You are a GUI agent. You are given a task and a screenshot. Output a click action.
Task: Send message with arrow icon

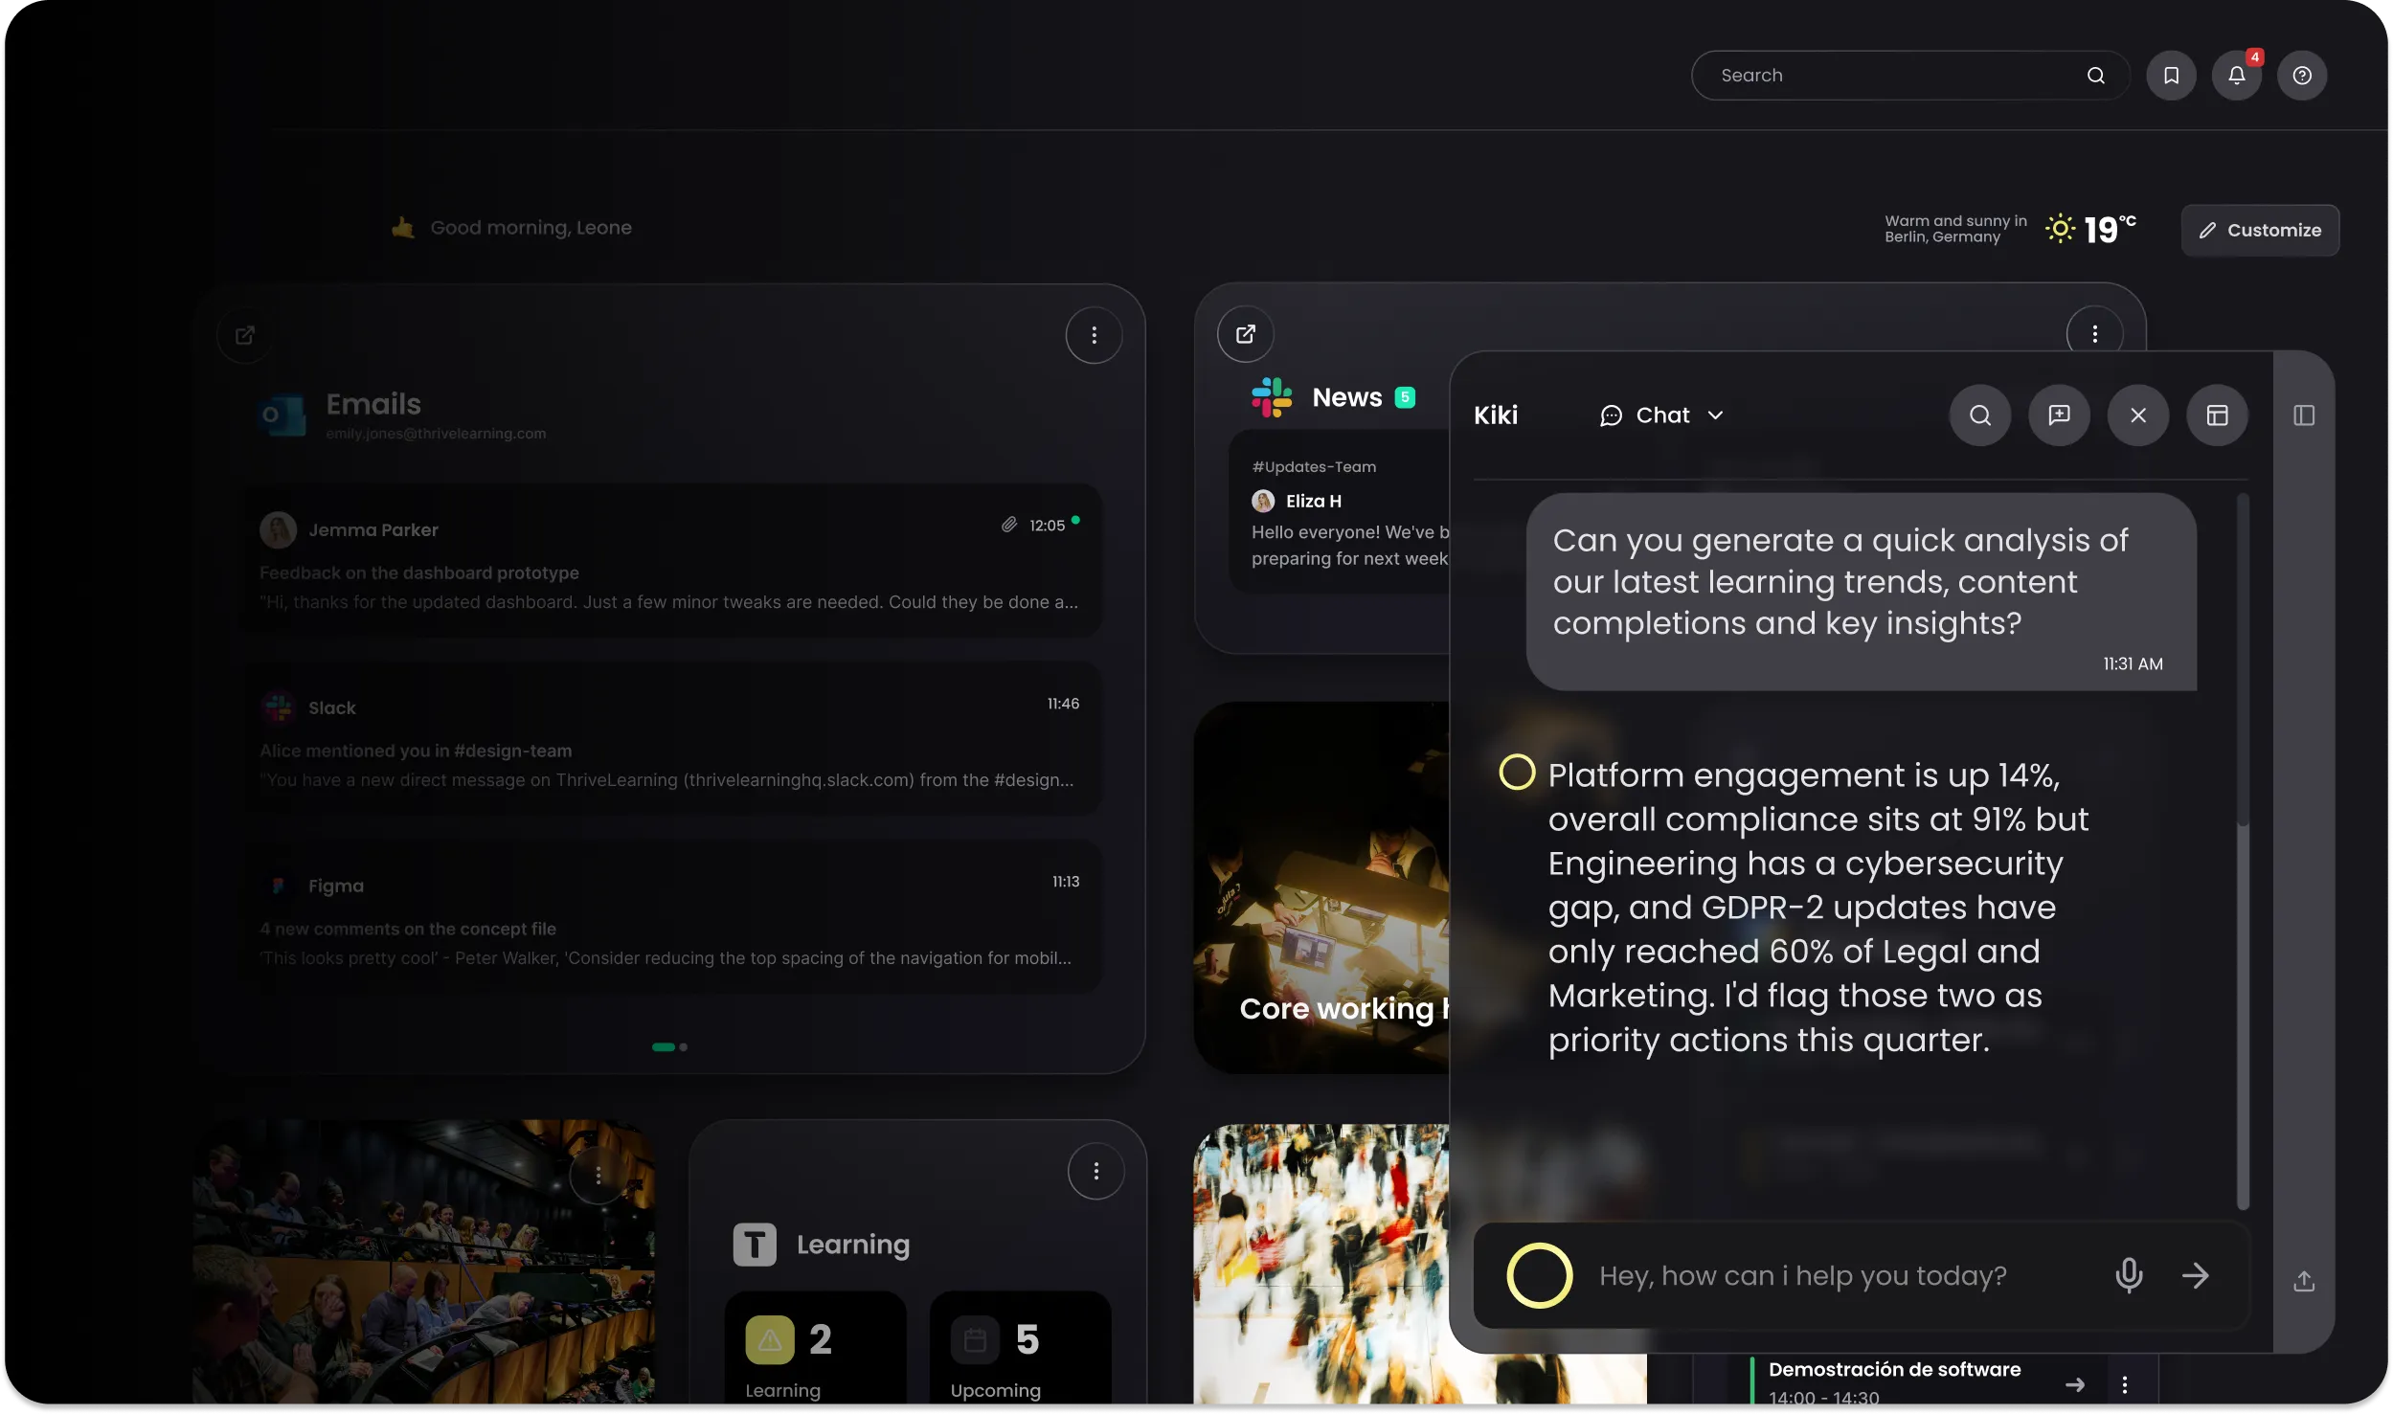[2195, 1275]
